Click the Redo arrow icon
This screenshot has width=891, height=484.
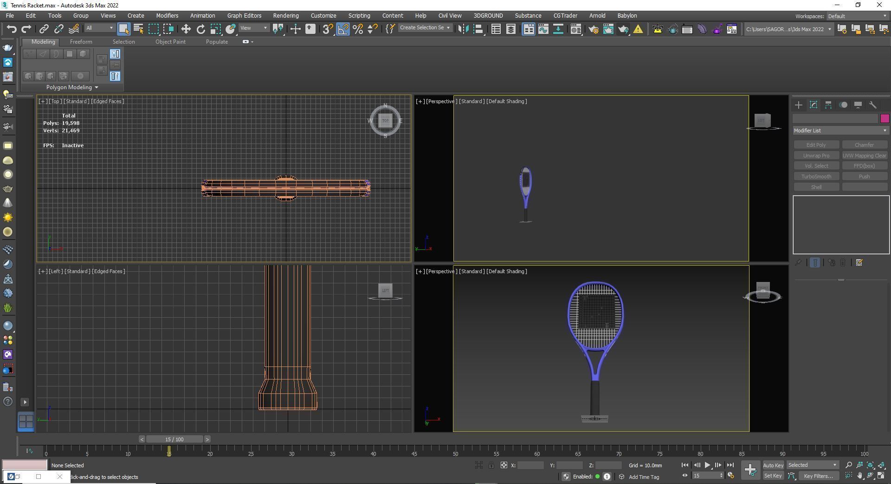click(x=26, y=29)
